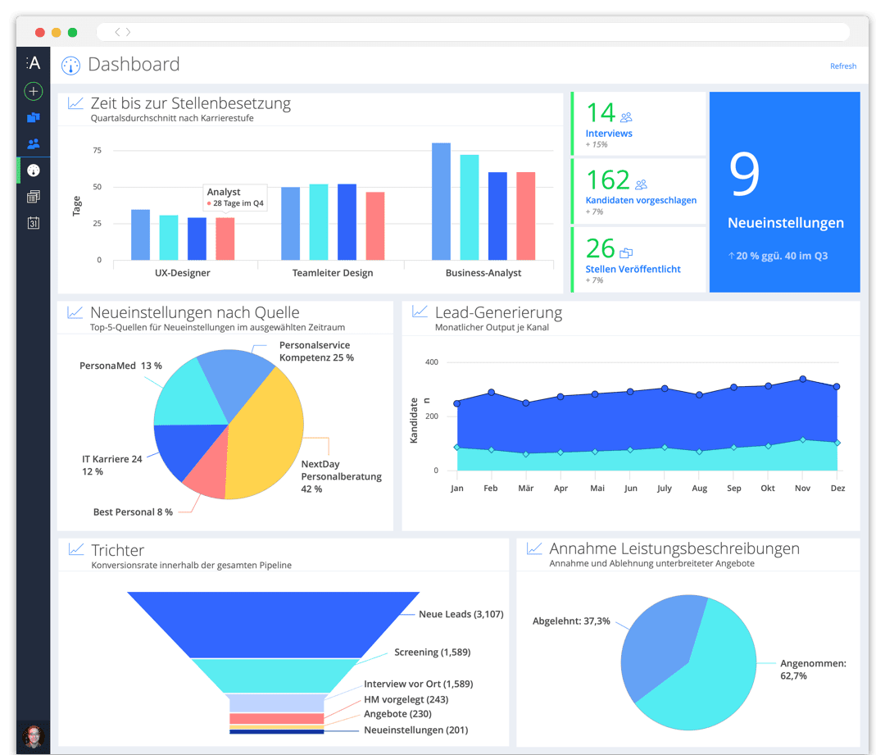885x755 pixels.
Task: Go forward with browser right arrow
Action: 128,32
